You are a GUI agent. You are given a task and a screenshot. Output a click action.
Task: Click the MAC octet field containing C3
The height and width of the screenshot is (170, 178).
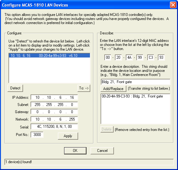tap(151, 57)
